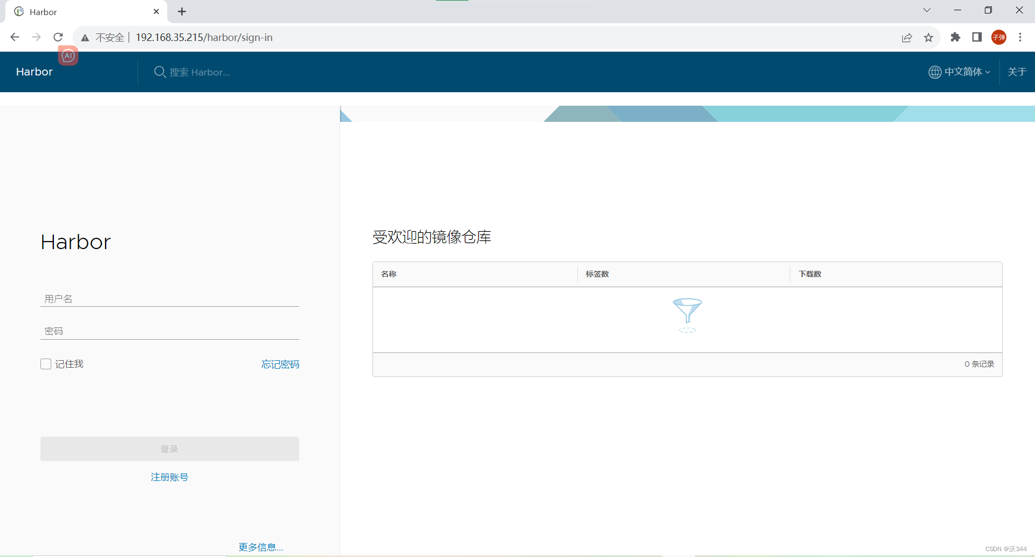Image resolution: width=1035 pixels, height=557 pixels.
Task: Click the share icon in the address bar
Action: coord(908,37)
